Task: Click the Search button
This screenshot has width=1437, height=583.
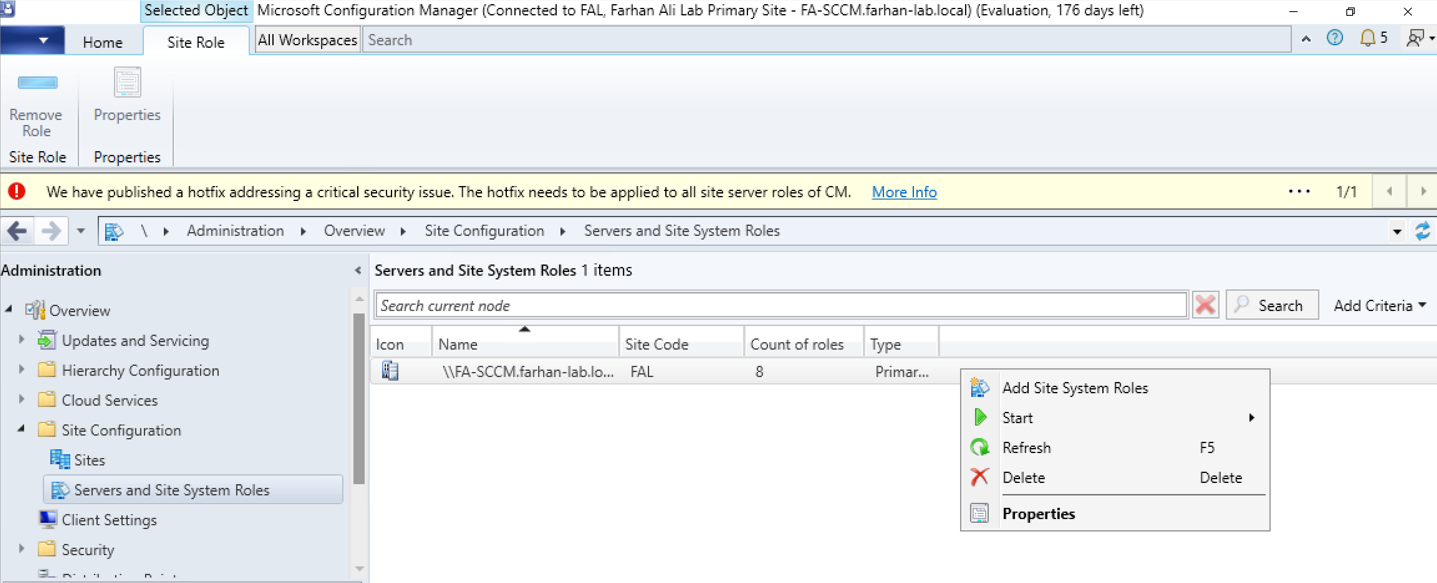Action: (1272, 306)
